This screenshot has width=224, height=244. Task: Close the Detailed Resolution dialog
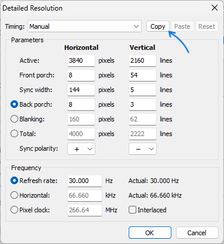point(215,8)
